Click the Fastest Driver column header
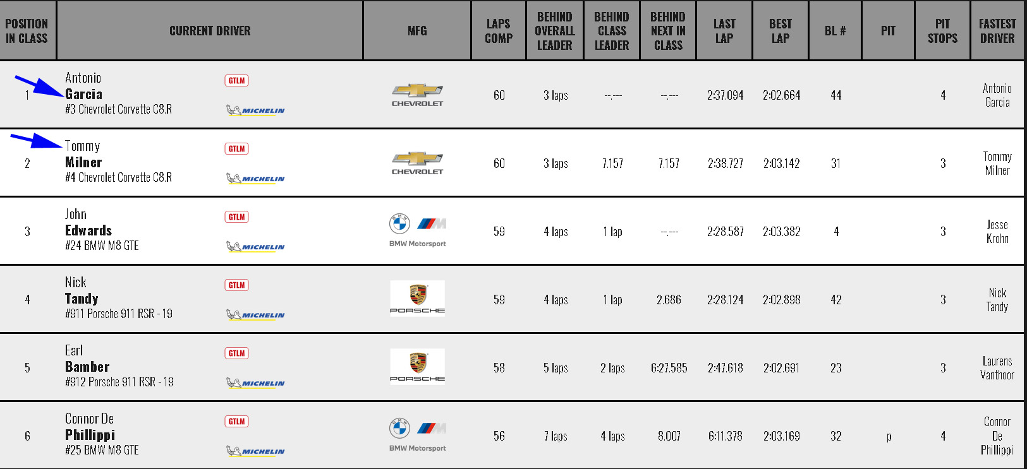The width and height of the screenshot is (1027, 469). 997,31
